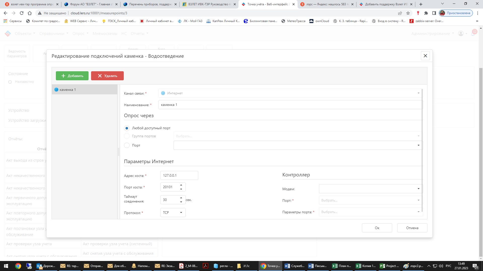Open Контроллер Порт dropdown
The width and height of the screenshot is (483, 271).
pyautogui.click(x=371, y=200)
